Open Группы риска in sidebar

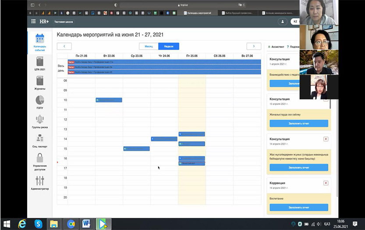pyautogui.click(x=40, y=121)
